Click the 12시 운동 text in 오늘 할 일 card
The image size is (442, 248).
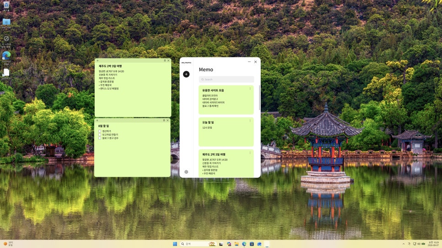tap(207, 128)
